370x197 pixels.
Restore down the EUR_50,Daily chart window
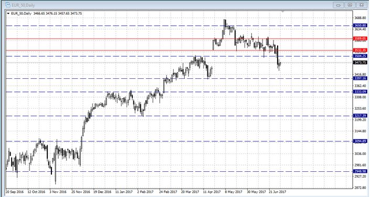(350, 5)
